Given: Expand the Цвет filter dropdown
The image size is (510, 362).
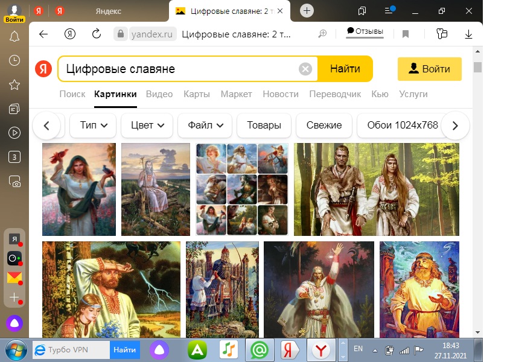Looking at the screenshot, I should (x=147, y=125).
